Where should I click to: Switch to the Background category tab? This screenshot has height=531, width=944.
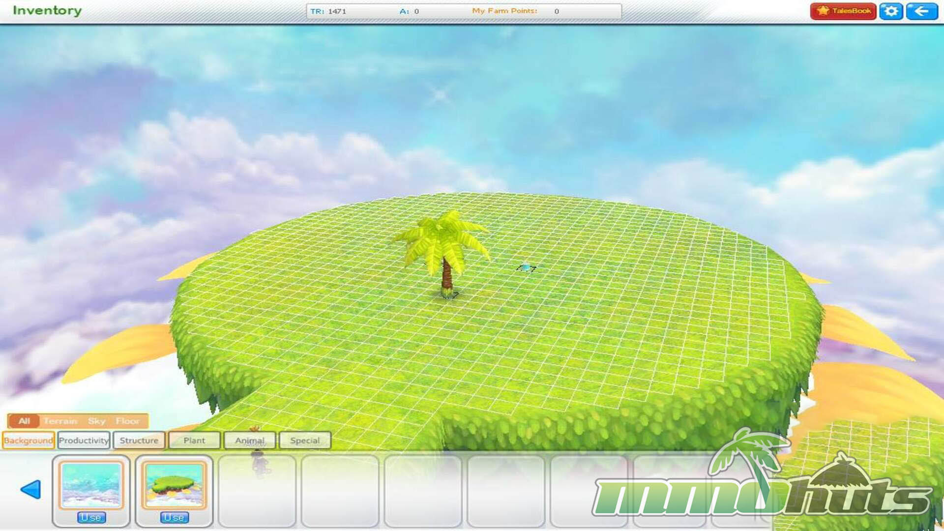29,441
